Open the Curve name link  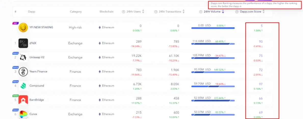point(33,114)
